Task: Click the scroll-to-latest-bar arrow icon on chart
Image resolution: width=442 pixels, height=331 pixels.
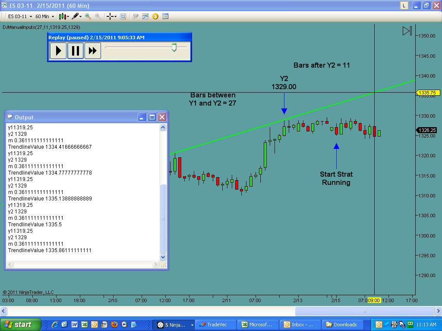Action: [407, 31]
